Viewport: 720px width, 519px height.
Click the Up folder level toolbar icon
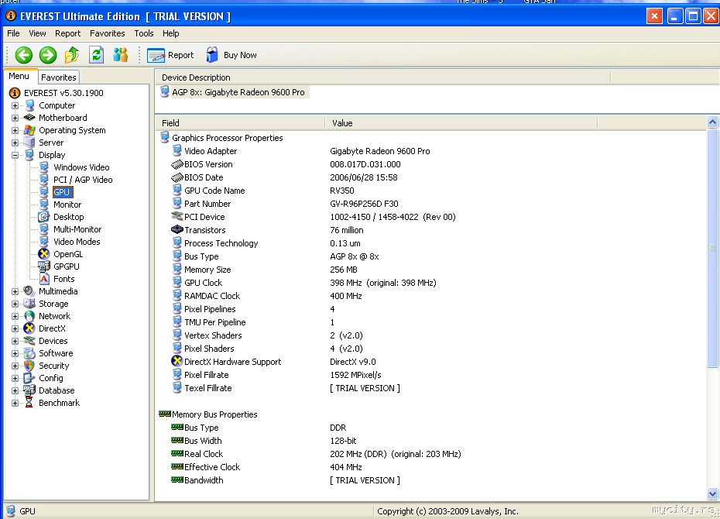72,55
